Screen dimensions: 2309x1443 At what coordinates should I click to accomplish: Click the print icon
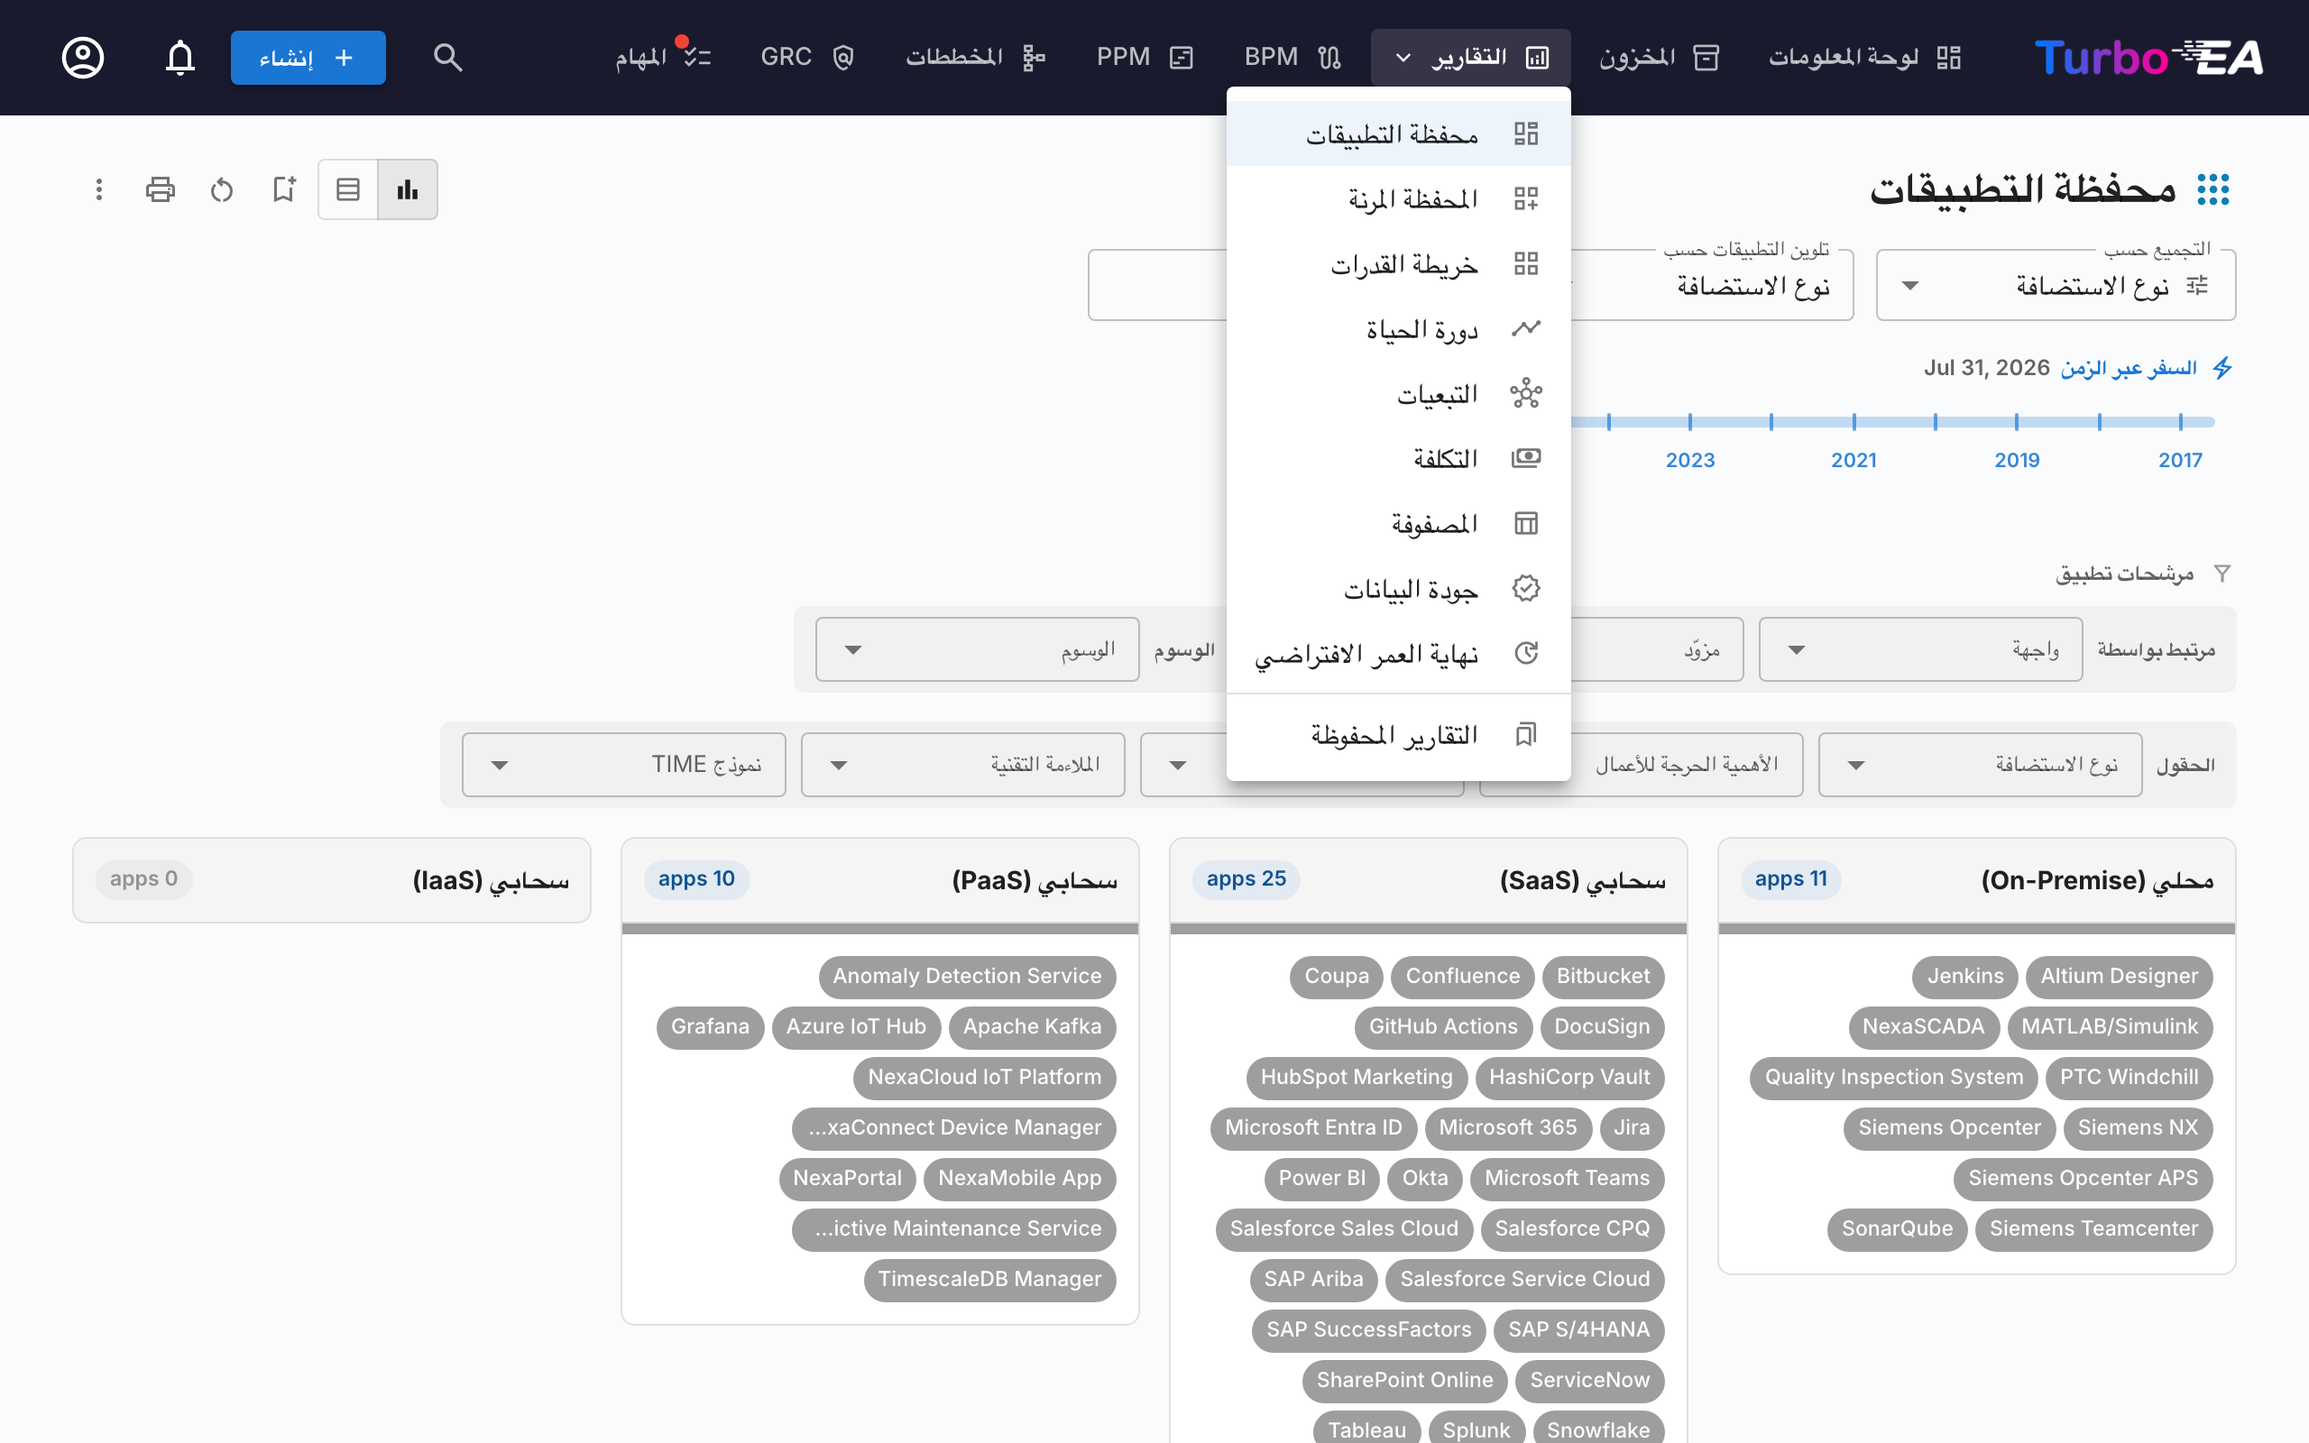tap(161, 189)
